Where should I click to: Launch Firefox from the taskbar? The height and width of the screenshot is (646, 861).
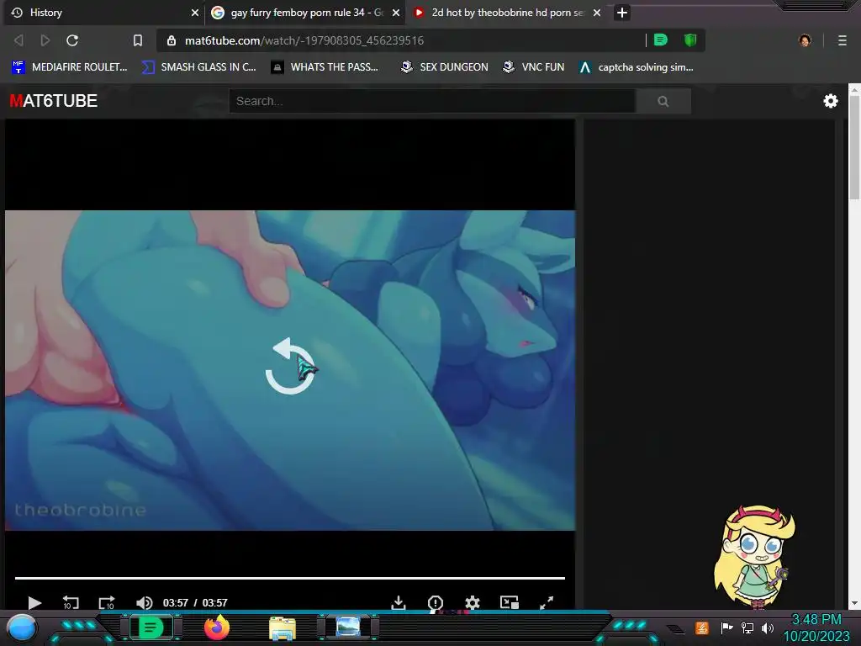pyautogui.click(x=217, y=627)
